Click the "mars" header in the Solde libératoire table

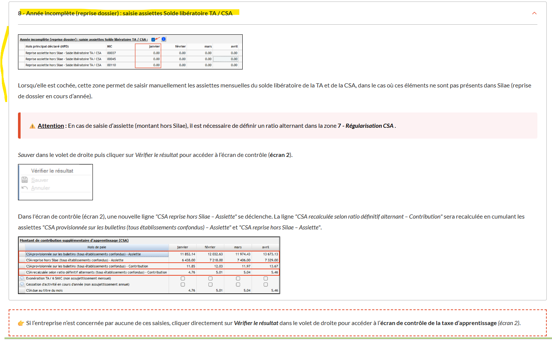point(208,47)
